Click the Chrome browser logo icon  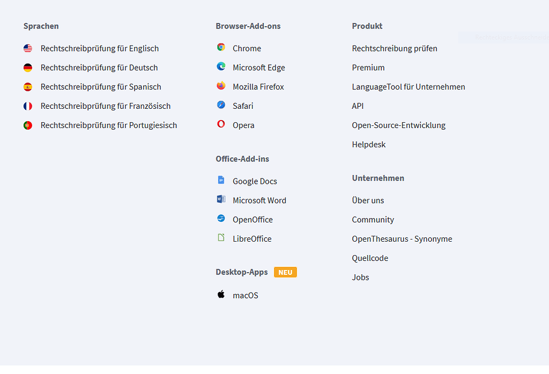click(221, 47)
